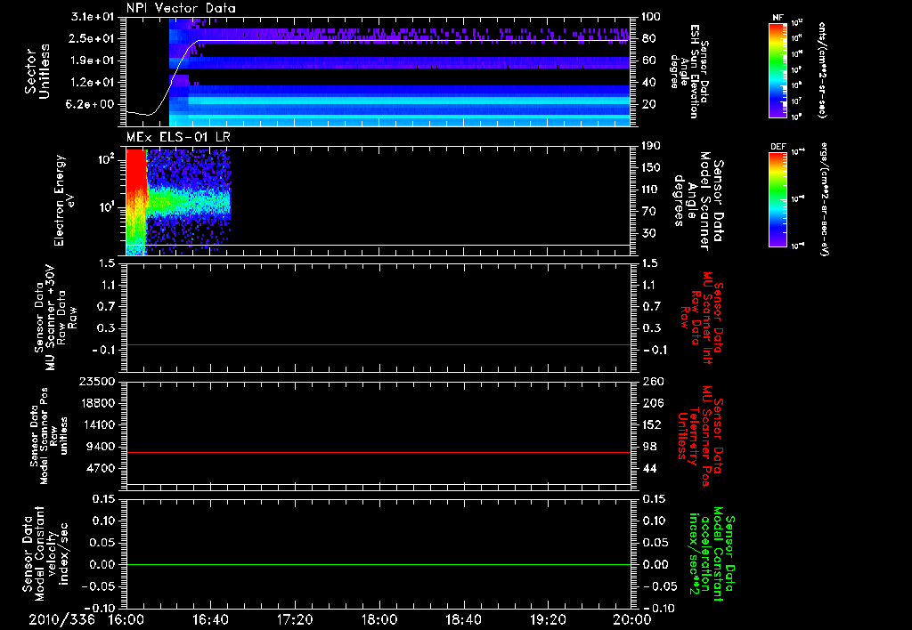This screenshot has width=912, height=630.
Task: Click the "4700" Scanner Pos tick label
Action: (x=102, y=468)
